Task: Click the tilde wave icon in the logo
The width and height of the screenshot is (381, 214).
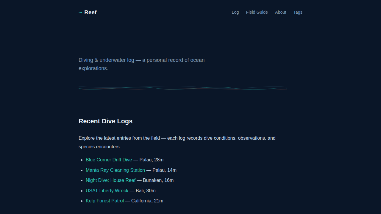Action: [x=80, y=12]
